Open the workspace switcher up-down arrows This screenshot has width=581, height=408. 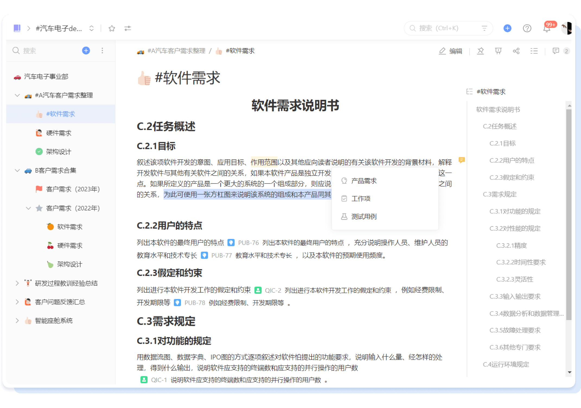[x=91, y=28]
